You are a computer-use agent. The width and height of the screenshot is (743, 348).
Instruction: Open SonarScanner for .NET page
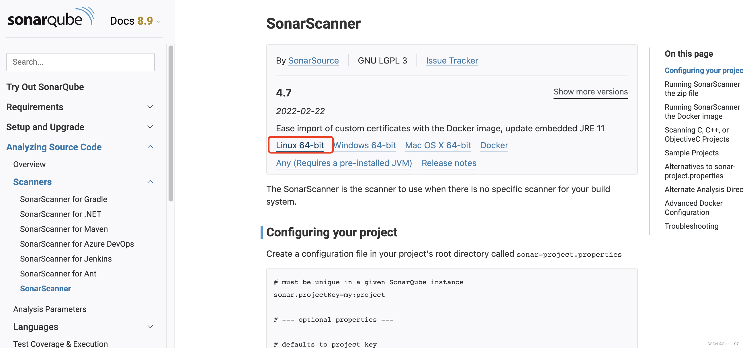tap(60, 214)
